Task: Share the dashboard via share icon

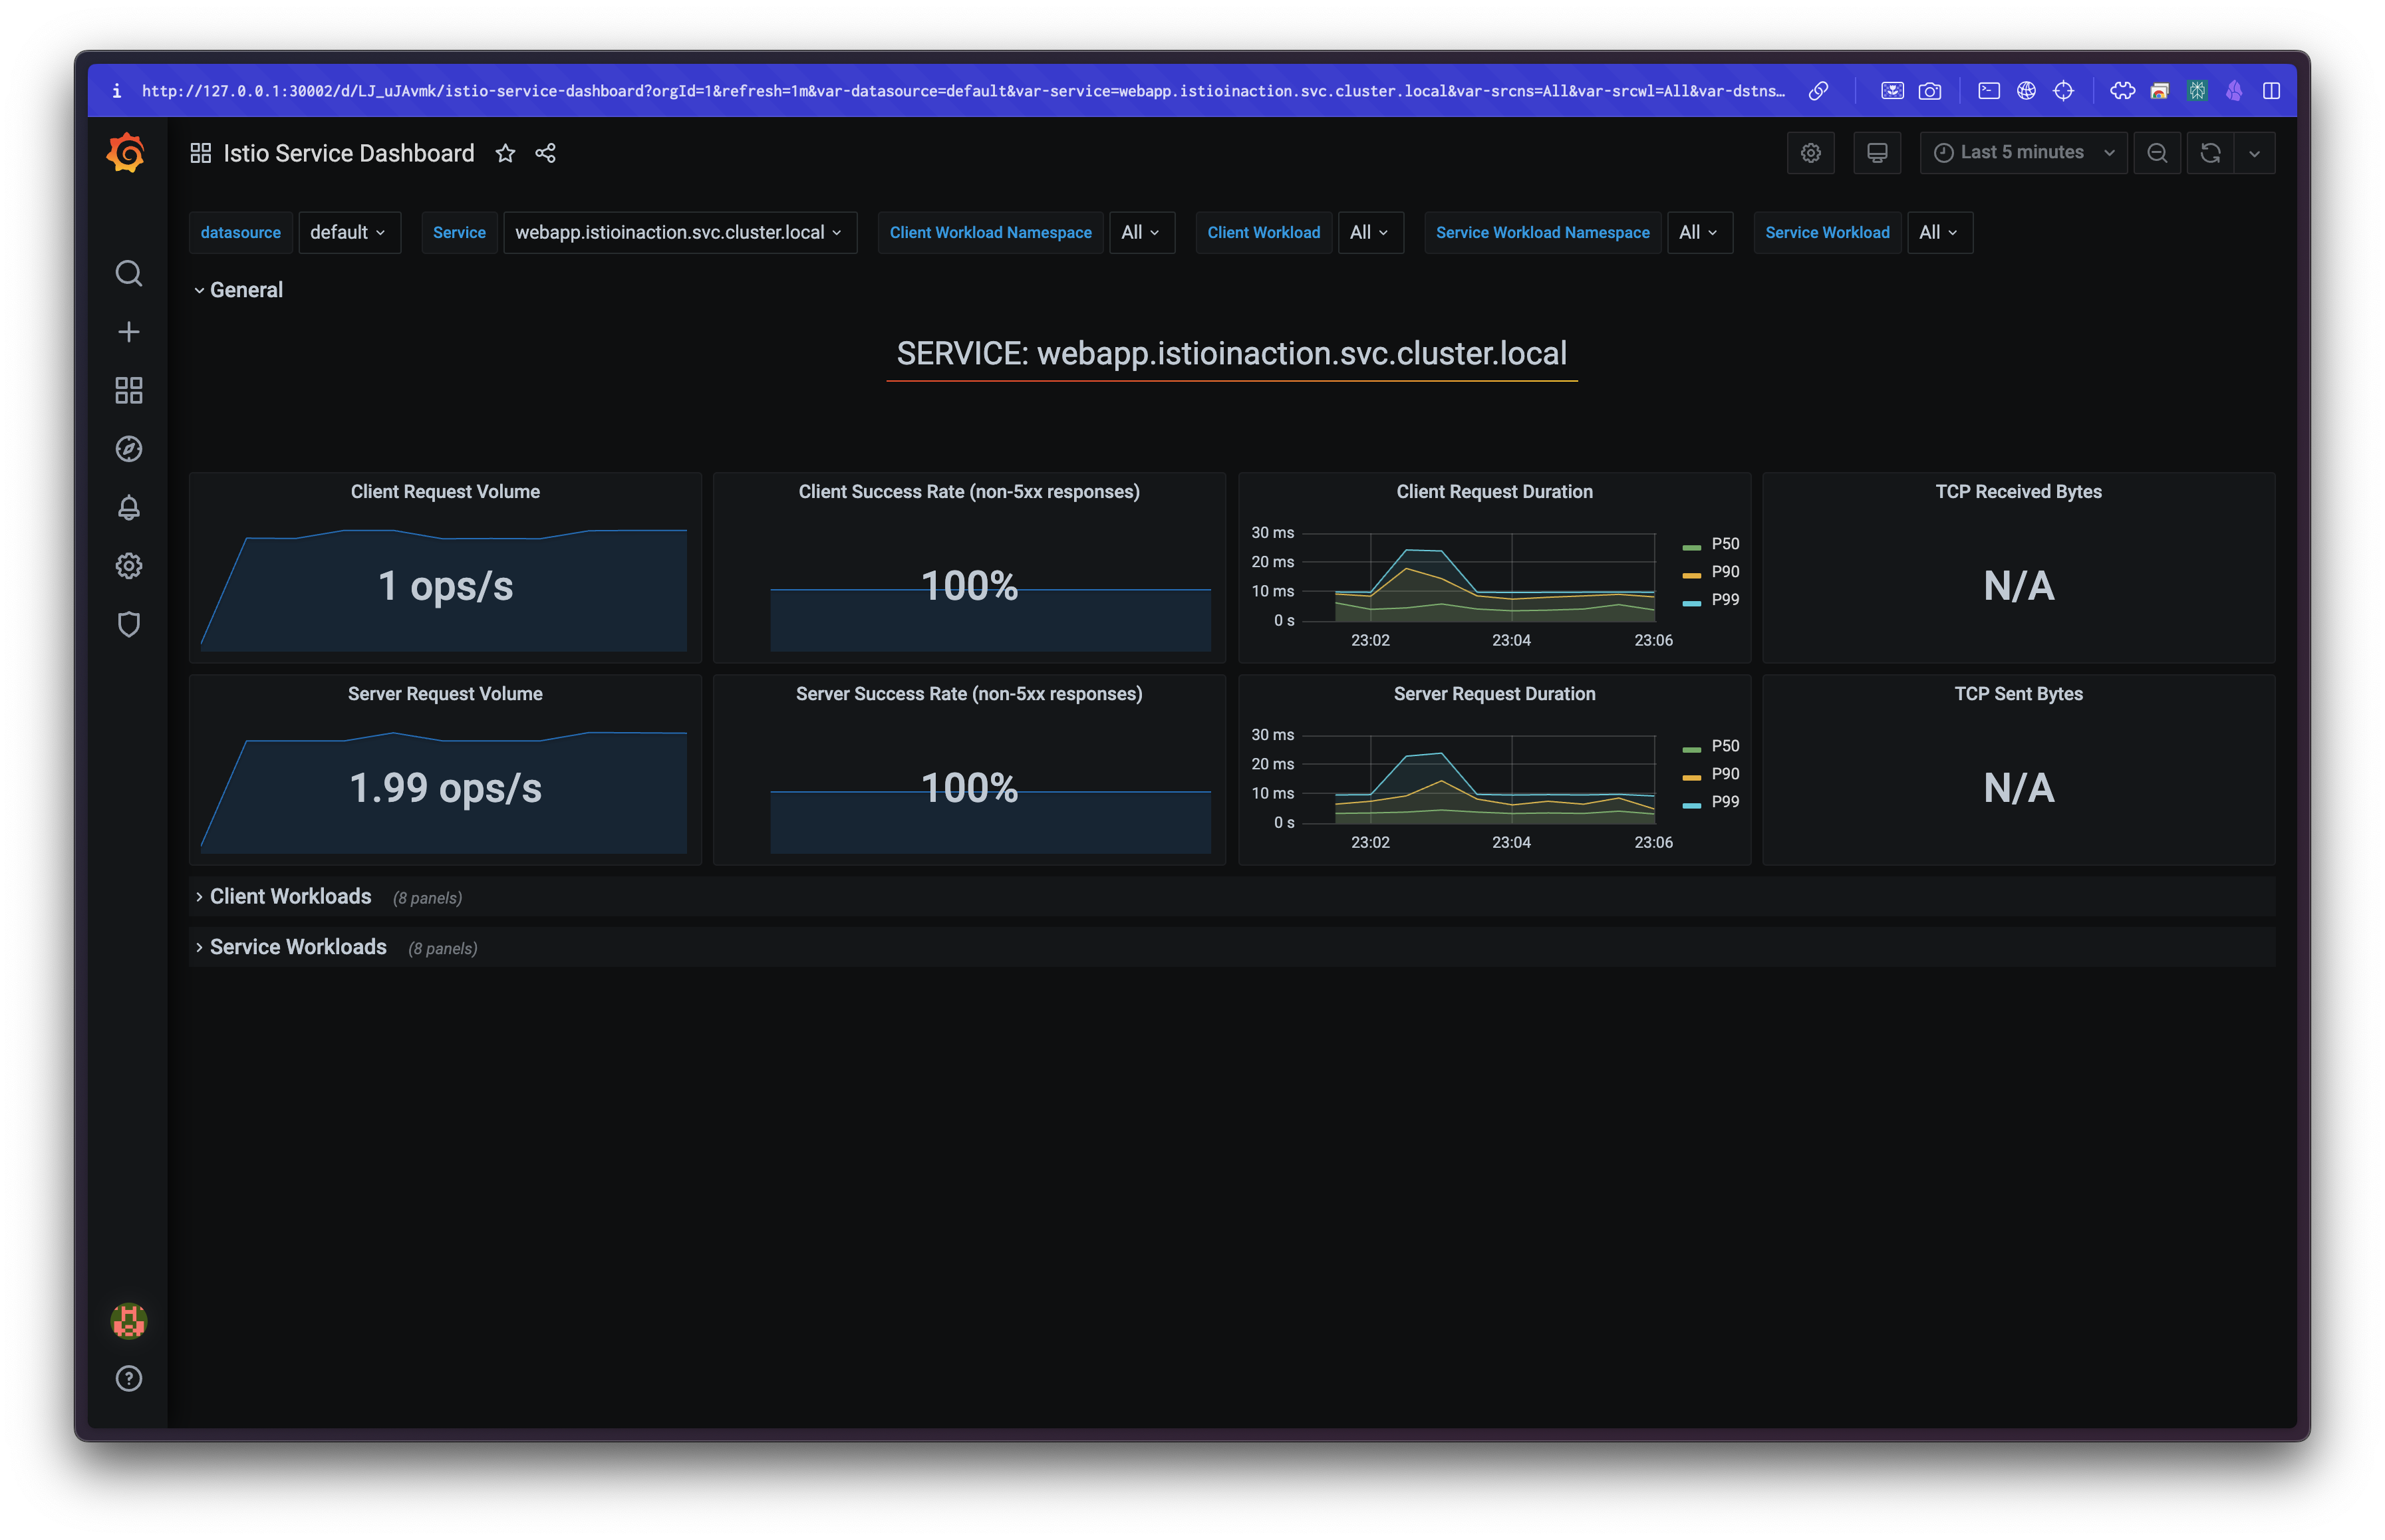Action: [x=545, y=153]
